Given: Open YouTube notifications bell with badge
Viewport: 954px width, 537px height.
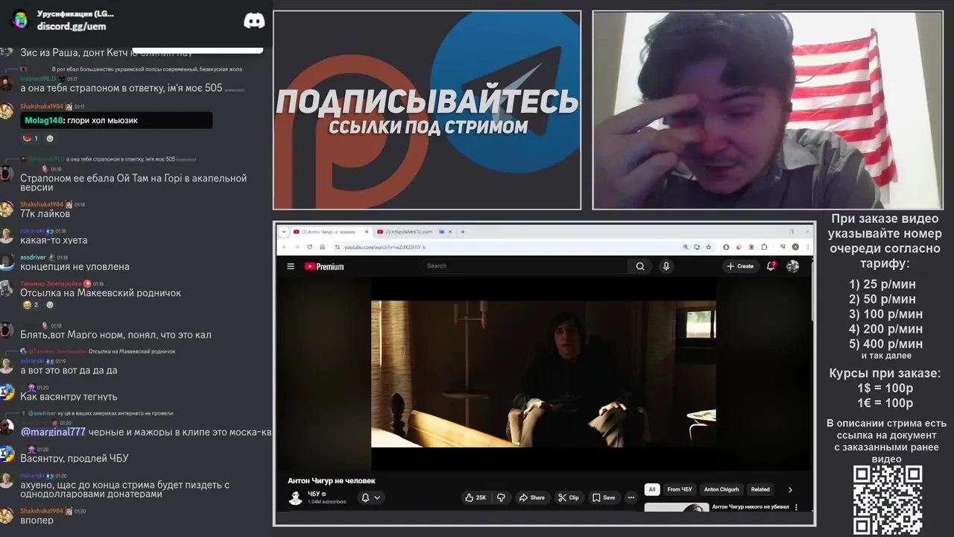Looking at the screenshot, I should tap(771, 266).
